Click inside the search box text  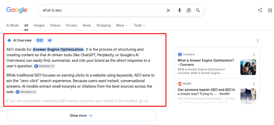click(x=52, y=10)
